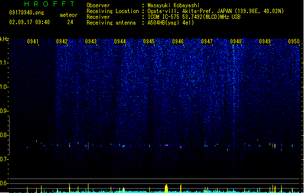304x193 pixels.
Task: Click the date stamp 02.09.17 09:40
Action: pyautogui.click(x=29, y=22)
